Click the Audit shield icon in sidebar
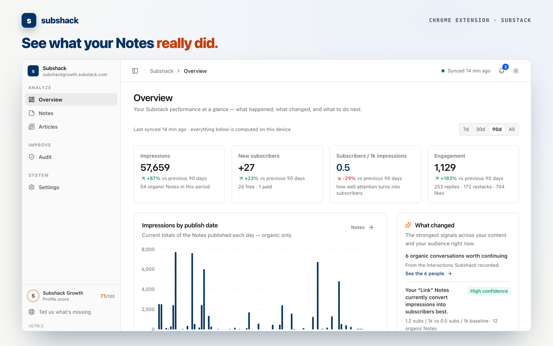Screen dimensions: 553x346 coord(32,157)
